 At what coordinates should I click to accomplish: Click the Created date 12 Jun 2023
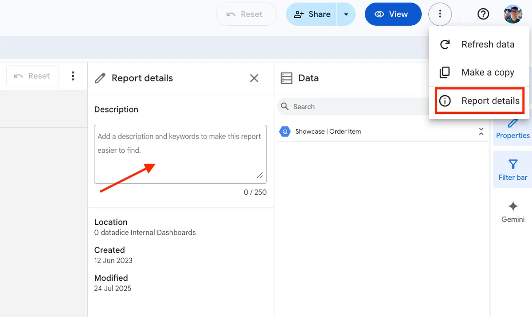pyautogui.click(x=113, y=260)
